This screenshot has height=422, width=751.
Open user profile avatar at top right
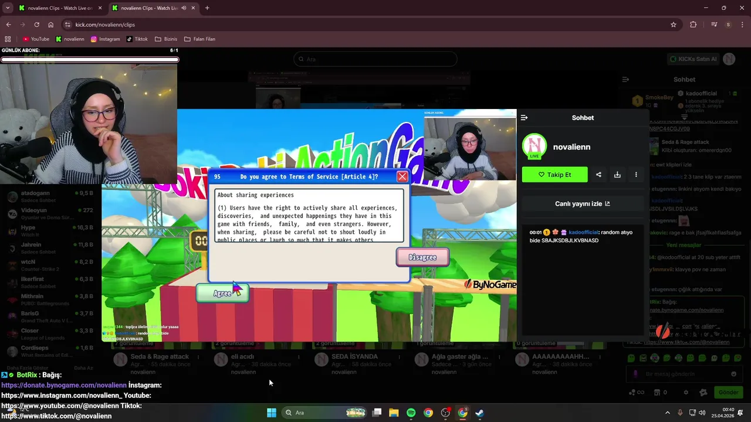coord(729,59)
